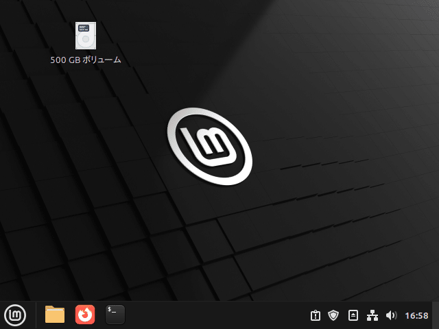The image size is (439, 329).
Task: Open the Linux Mint start menu
Action: pos(15,315)
